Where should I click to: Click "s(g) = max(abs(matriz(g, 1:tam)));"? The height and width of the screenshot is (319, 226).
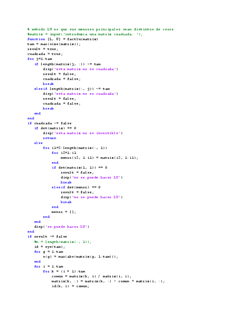(x=81, y=257)
